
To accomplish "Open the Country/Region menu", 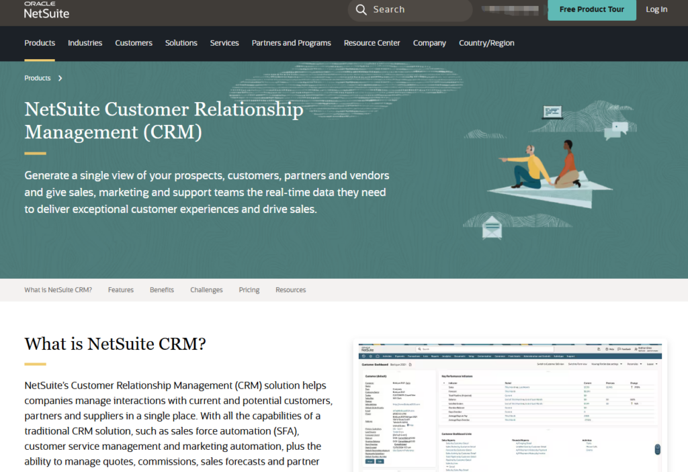I will coord(486,43).
